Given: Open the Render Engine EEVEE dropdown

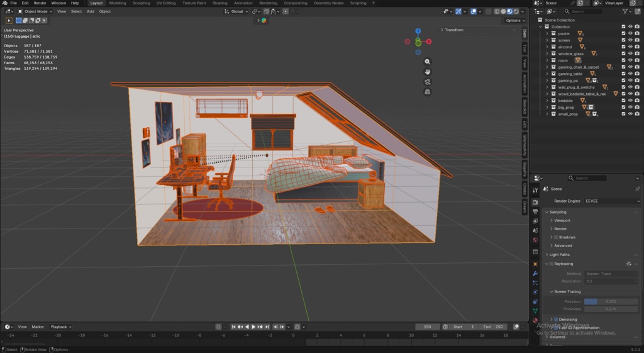Looking at the screenshot, I should coord(611,201).
